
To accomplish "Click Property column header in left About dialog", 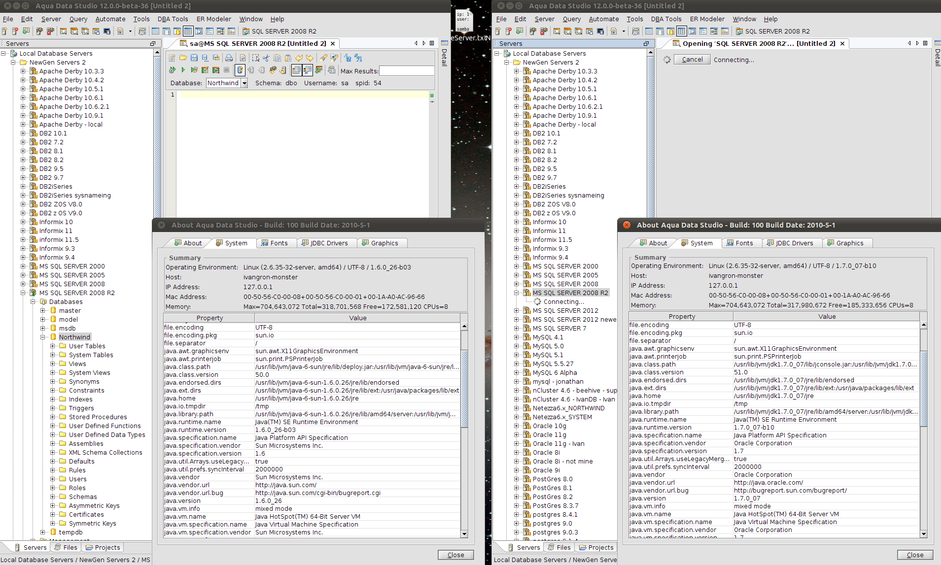I will click(x=209, y=318).
